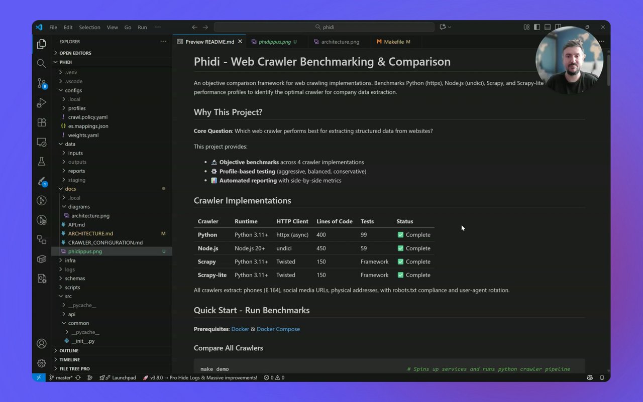Open the Copilot chat icon in title bar
This screenshot has width=643, height=402.
(x=443, y=27)
